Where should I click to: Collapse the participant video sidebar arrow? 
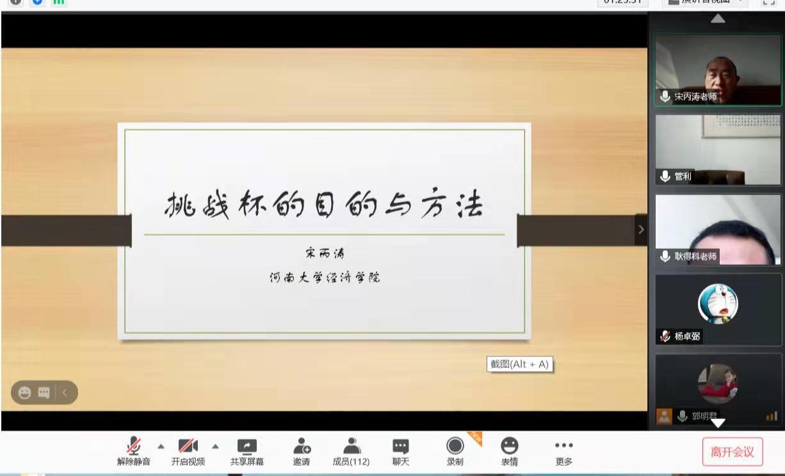pyautogui.click(x=641, y=230)
